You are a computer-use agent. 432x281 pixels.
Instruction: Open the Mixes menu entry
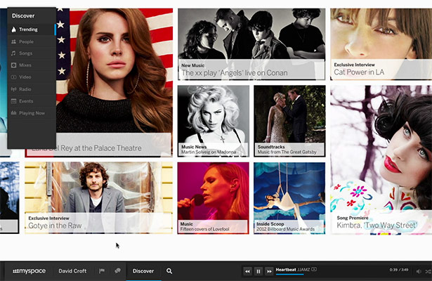coord(32,65)
